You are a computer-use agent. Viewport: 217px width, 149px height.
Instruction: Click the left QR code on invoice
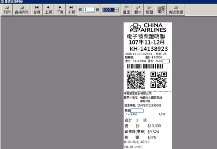tap(136, 79)
